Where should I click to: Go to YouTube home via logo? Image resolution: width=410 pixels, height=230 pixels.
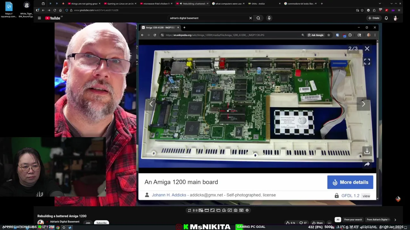coord(53,18)
